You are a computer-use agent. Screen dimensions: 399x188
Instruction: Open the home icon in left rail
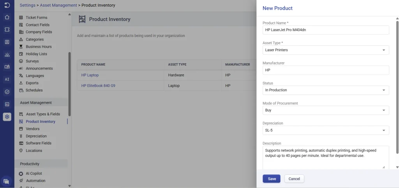point(7,17)
